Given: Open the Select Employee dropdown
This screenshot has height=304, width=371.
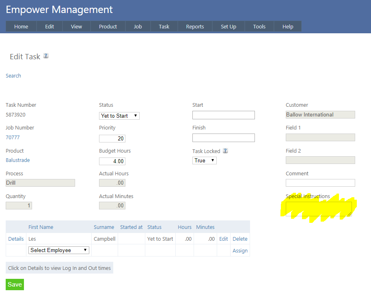Looking at the screenshot, I should [x=59, y=250].
